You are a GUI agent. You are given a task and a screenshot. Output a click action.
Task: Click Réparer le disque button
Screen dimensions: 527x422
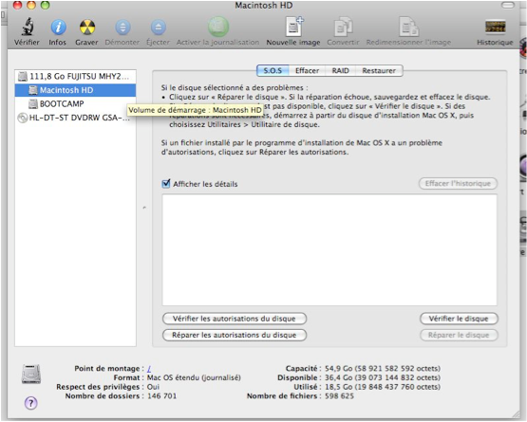(x=459, y=335)
